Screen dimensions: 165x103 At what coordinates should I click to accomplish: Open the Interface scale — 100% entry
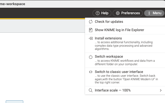point(125,90)
